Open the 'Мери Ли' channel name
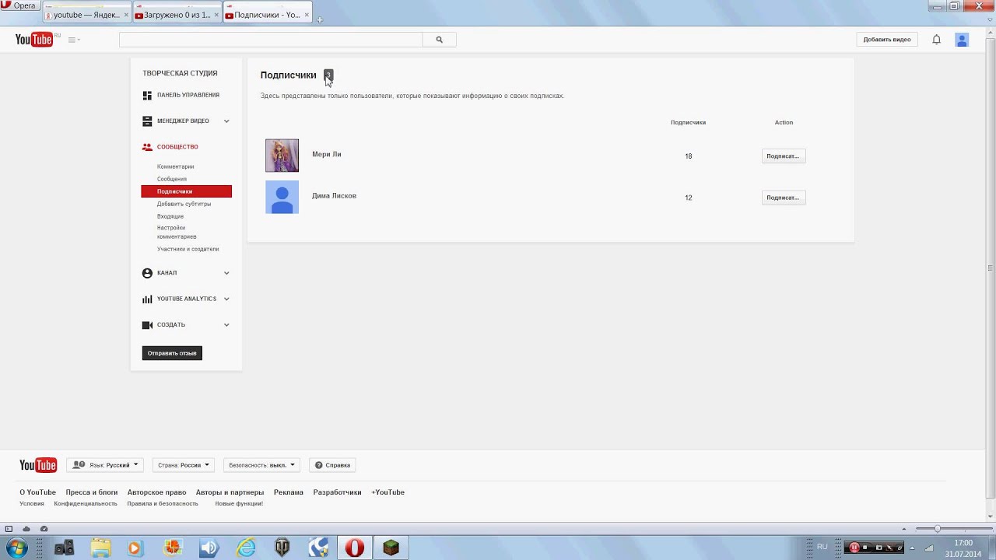This screenshot has width=996, height=560. (327, 154)
